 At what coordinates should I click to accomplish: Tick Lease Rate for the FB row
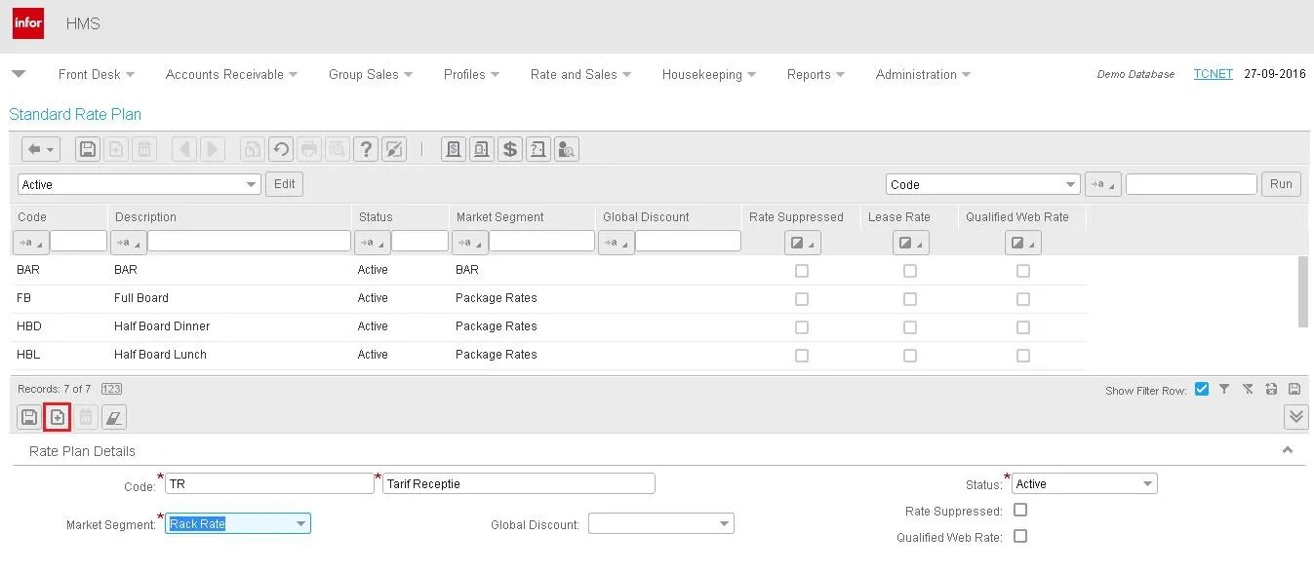910,299
